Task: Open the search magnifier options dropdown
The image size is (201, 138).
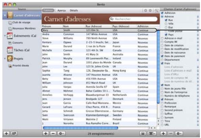Action: [112, 19]
